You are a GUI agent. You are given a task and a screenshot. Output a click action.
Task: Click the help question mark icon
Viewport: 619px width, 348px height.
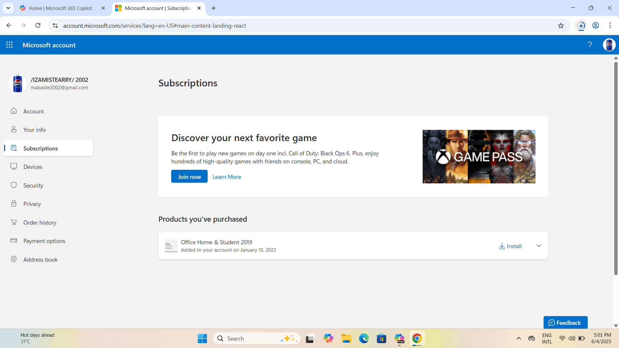point(590,45)
